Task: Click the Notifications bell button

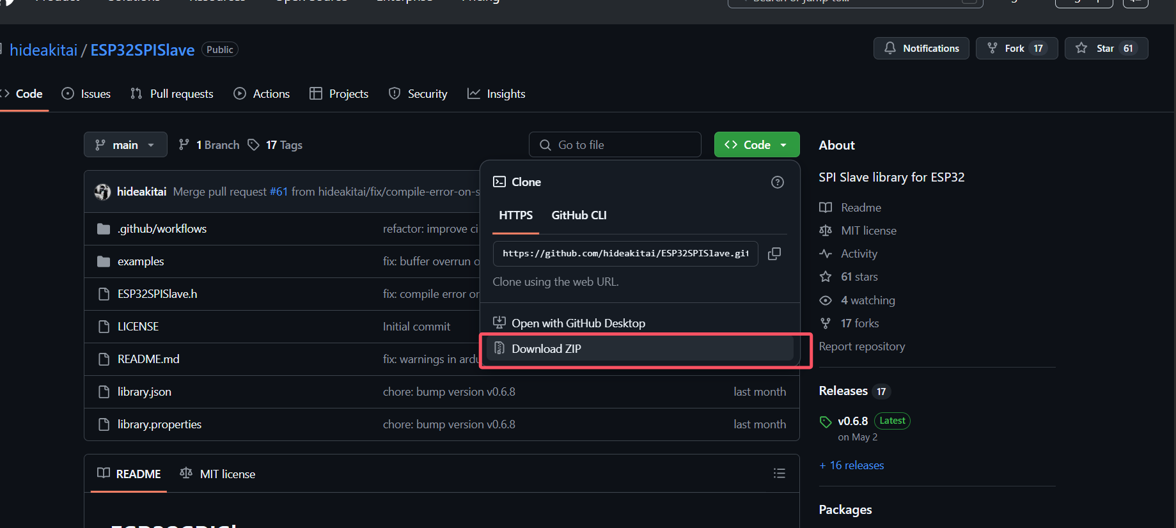Action: [921, 49]
